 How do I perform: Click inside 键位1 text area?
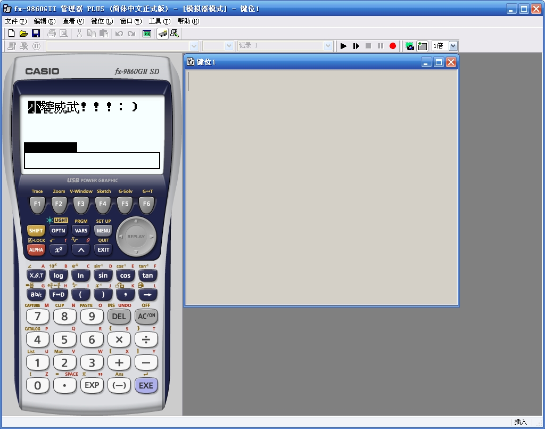[x=321, y=187]
